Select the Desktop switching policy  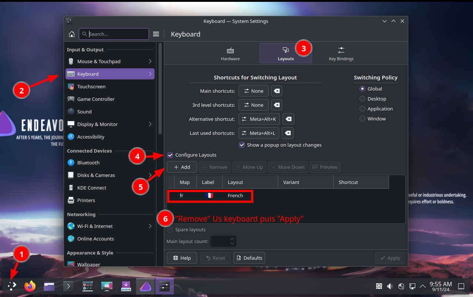[x=362, y=99]
